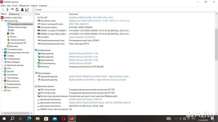Click the Refresh toolbar icon

pos(17,10)
